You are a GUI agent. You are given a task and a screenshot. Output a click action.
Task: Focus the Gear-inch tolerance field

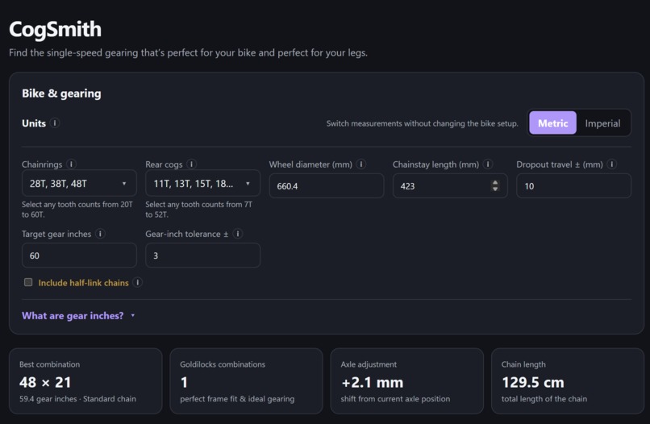point(202,256)
